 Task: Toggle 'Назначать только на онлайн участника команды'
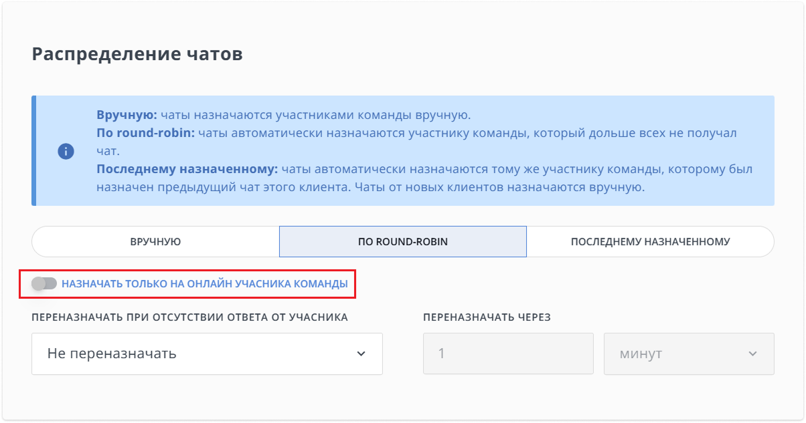point(45,283)
